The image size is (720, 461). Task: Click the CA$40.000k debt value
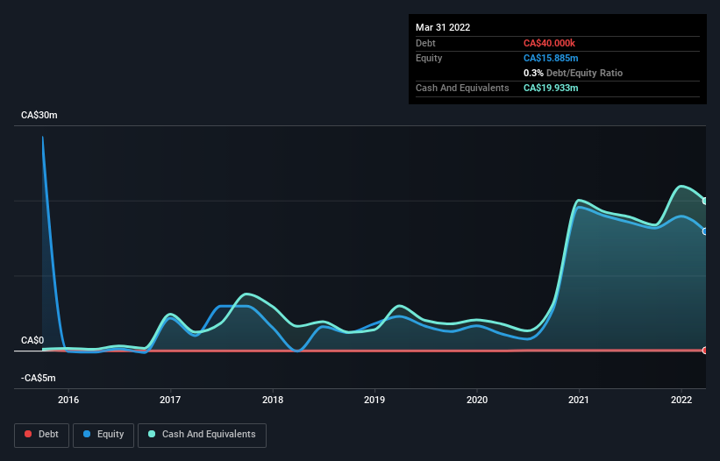[x=549, y=43]
